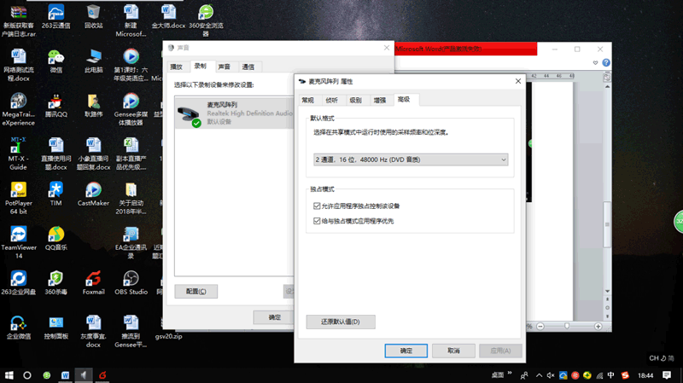
Task: Open the 播放 tab in 声音 dialog
Action: point(177,66)
